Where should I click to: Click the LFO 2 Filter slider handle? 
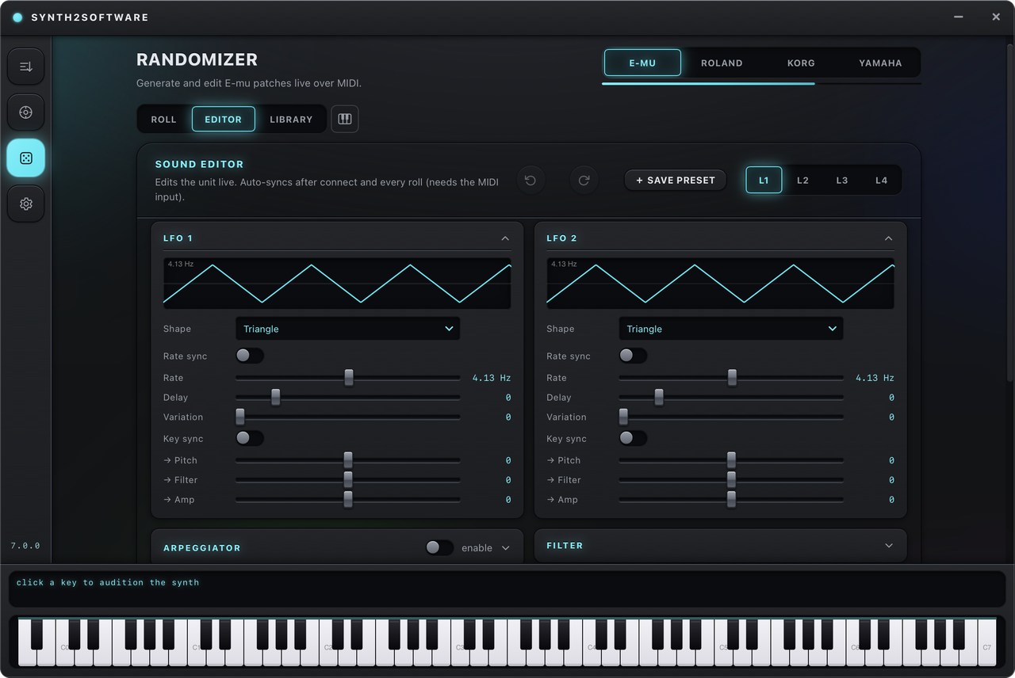pos(731,480)
